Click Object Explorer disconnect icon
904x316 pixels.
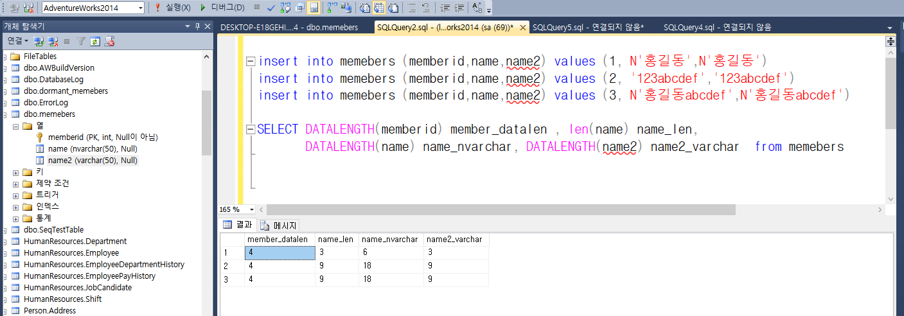click(53, 41)
